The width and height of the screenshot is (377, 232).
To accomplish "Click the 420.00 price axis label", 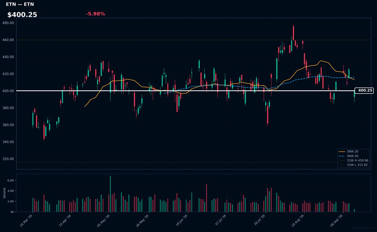I will [8, 74].
